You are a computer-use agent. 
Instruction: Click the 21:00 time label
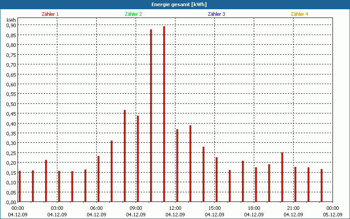pyautogui.click(x=293, y=208)
